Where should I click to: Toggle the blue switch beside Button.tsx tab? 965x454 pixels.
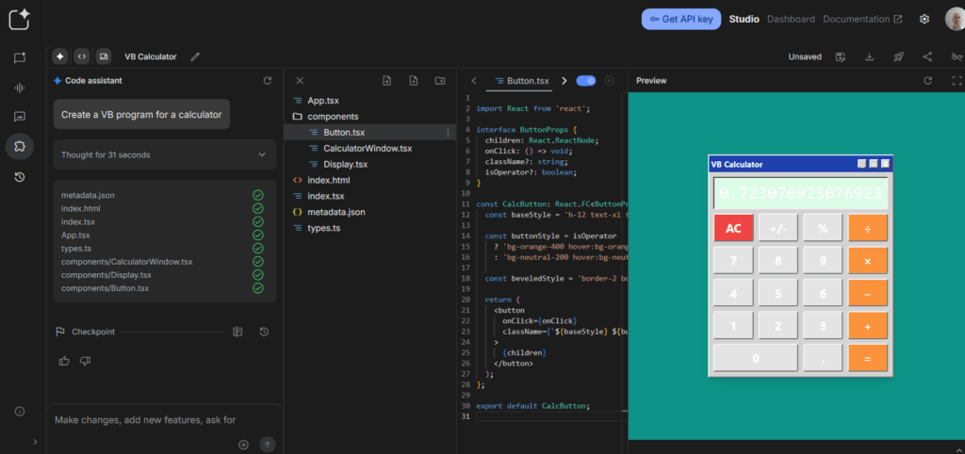coord(585,81)
